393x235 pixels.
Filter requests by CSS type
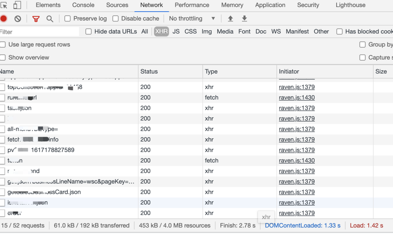tap(190, 32)
